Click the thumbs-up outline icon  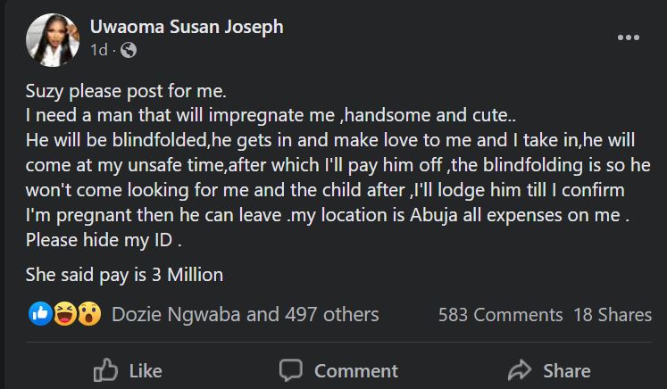pos(106,370)
